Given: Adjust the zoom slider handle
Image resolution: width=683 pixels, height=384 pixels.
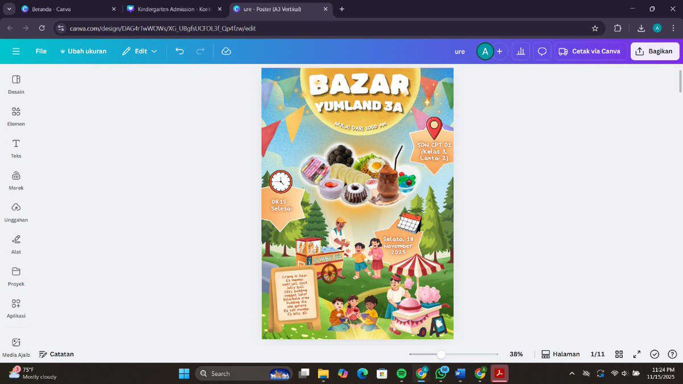Looking at the screenshot, I should (441, 354).
